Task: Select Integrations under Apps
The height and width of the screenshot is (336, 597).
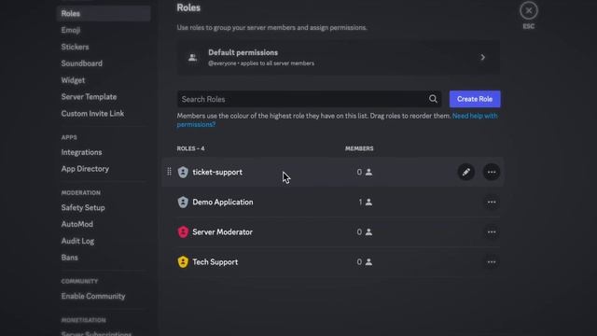Action: [81, 152]
